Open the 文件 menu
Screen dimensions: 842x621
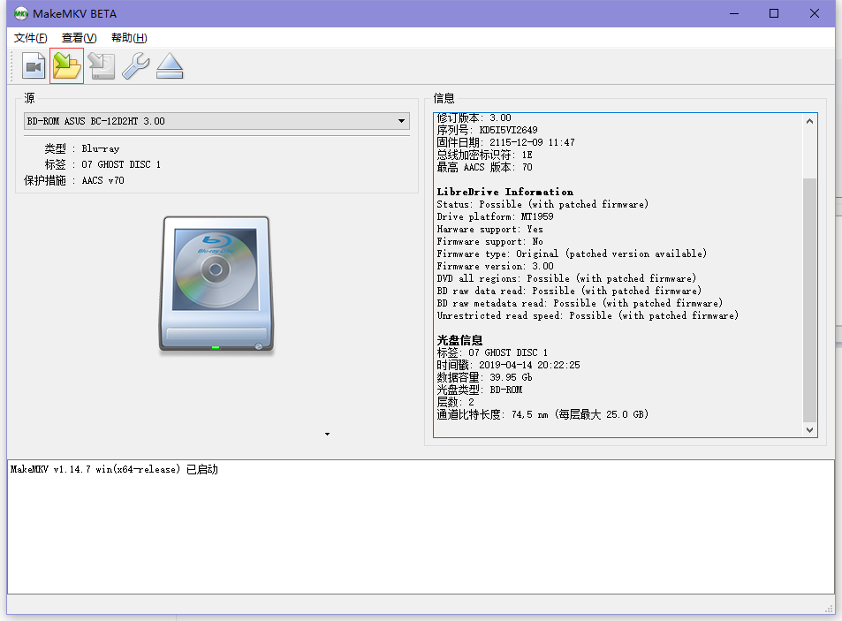pyautogui.click(x=31, y=38)
